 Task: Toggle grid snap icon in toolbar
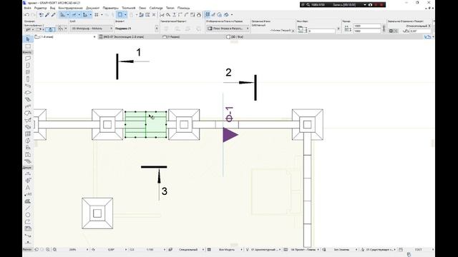tap(97, 14)
